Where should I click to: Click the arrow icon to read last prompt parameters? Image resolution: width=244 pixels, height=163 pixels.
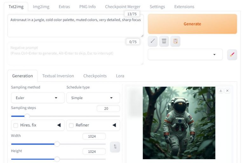click(x=153, y=41)
